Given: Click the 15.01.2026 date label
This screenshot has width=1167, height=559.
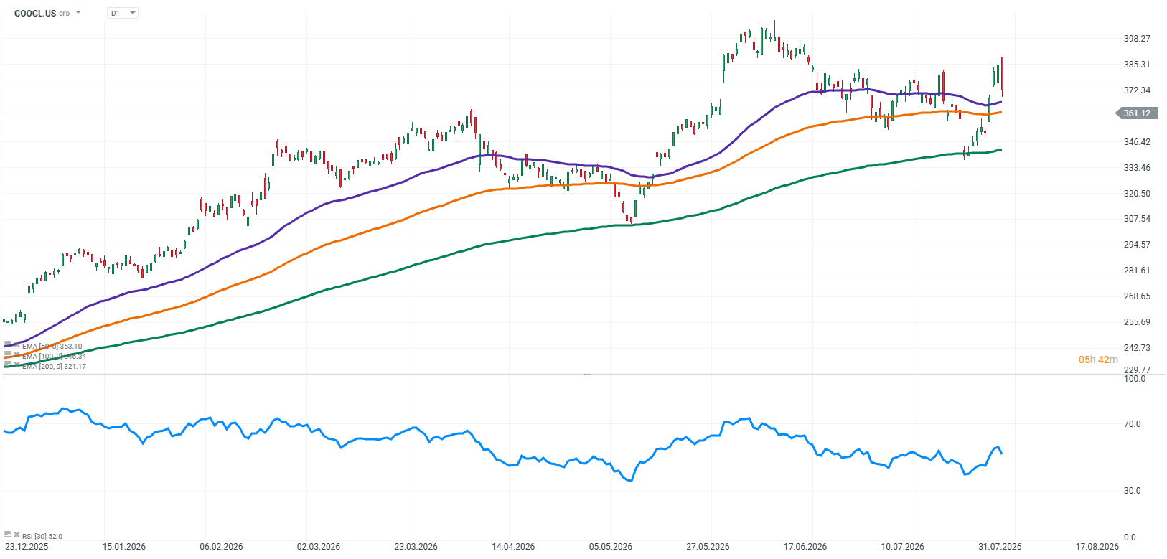Looking at the screenshot, I should pyautogui.click(x=124, y=547).
